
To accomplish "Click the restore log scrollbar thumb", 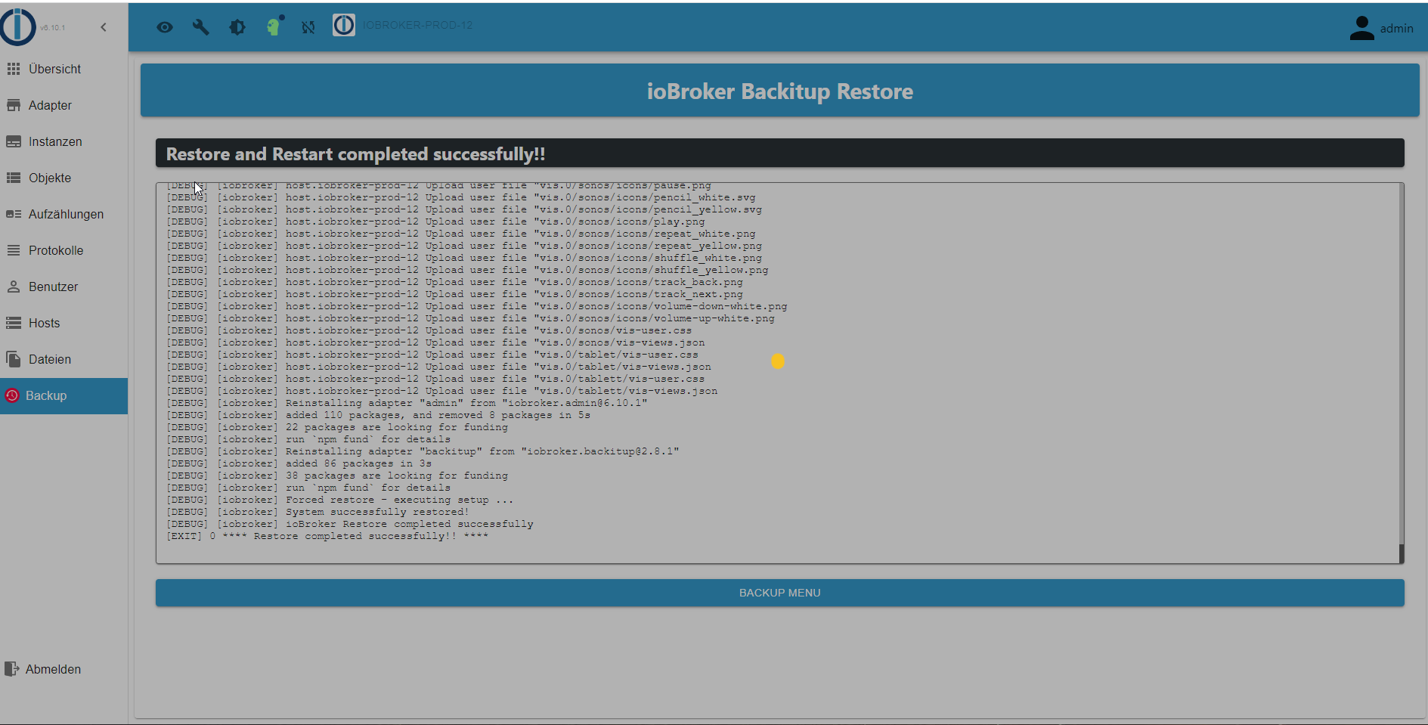I will [1402, 553].
